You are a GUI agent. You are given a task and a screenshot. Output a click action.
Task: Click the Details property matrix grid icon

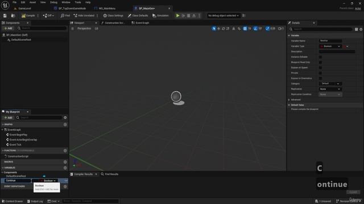(357, 29)
